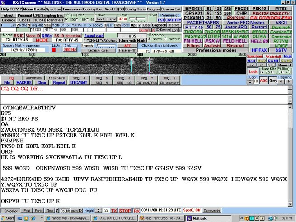Select the 2.5 KHz band radio button

point(262,72)
